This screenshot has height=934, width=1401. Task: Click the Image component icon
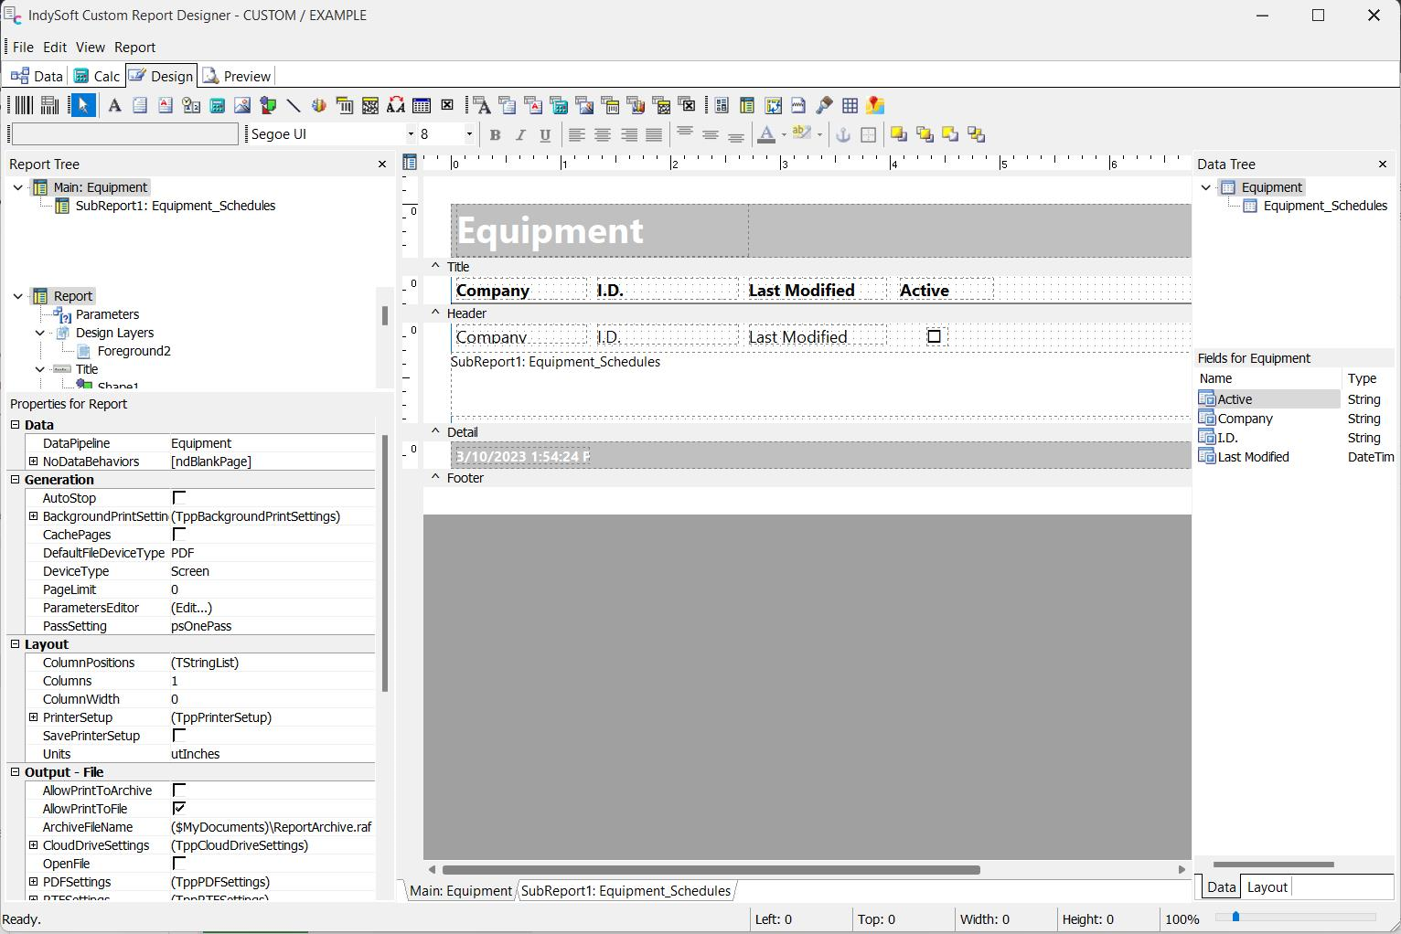pos(242,106)
